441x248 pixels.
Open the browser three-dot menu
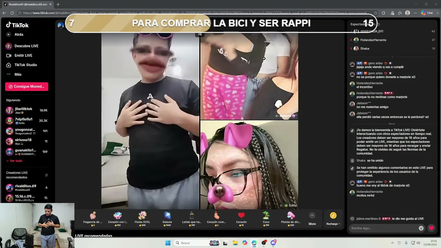(x=416, y=13)
